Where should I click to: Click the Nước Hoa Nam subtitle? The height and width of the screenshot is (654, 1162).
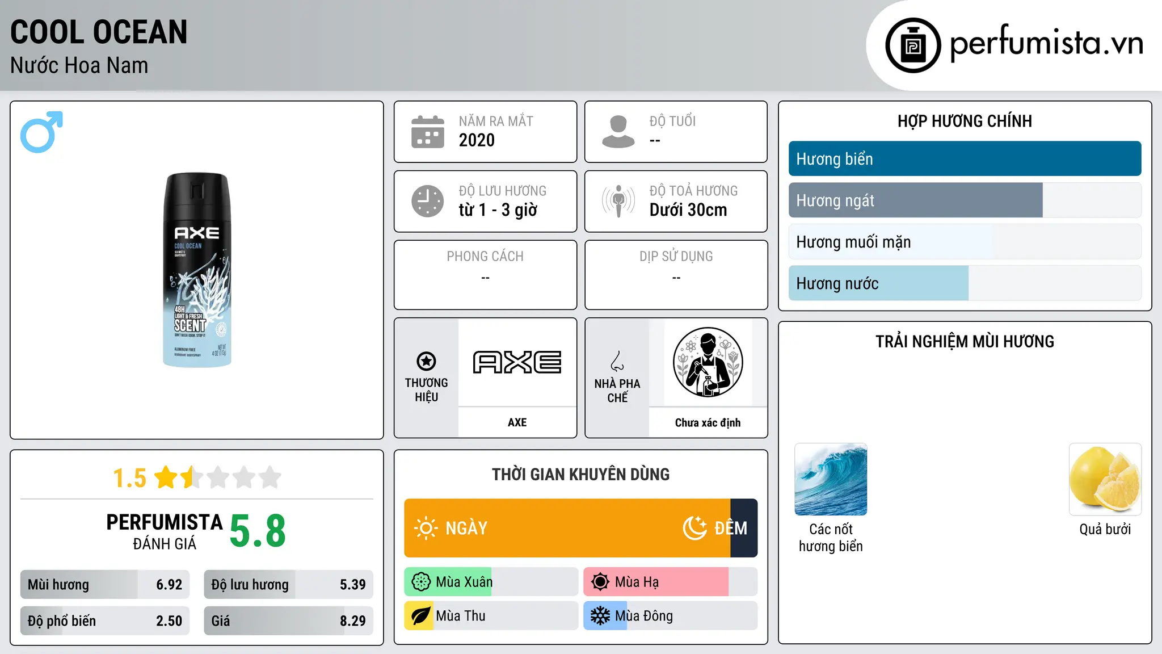point(79,66)
